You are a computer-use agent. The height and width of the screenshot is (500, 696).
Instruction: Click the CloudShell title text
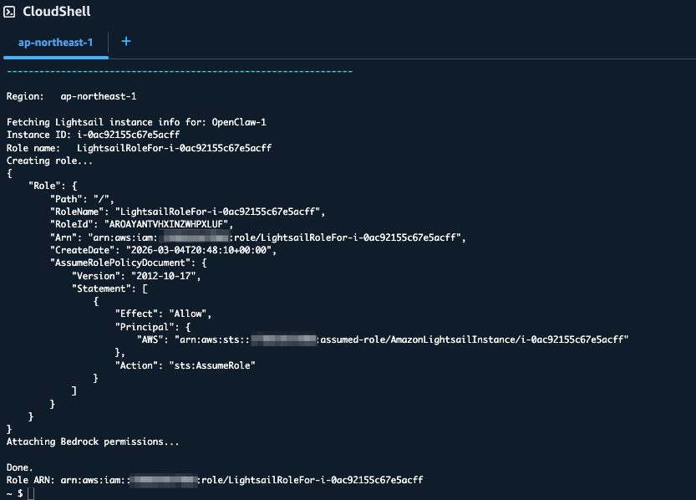[57, 12]
